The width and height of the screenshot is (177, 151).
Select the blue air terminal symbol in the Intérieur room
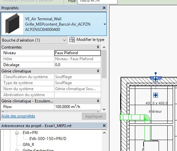(x=156, y=95)
